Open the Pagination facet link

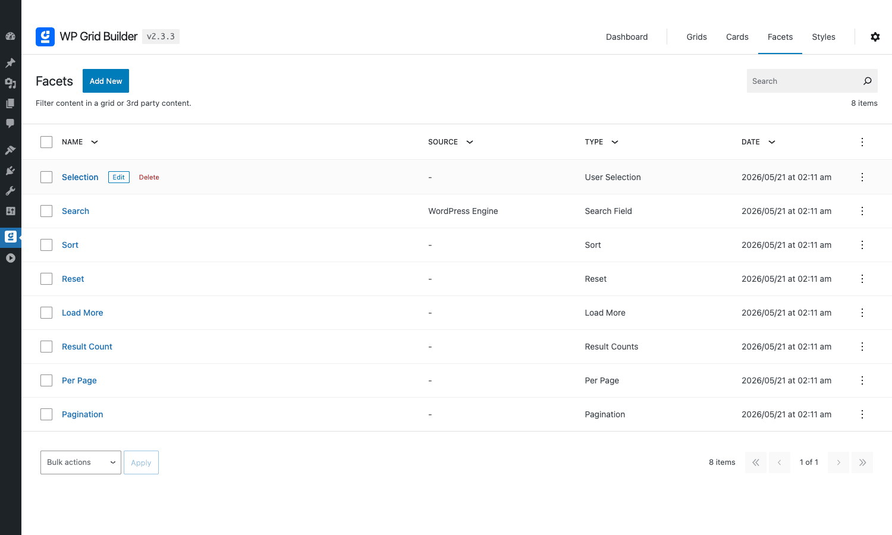(83, 414)
